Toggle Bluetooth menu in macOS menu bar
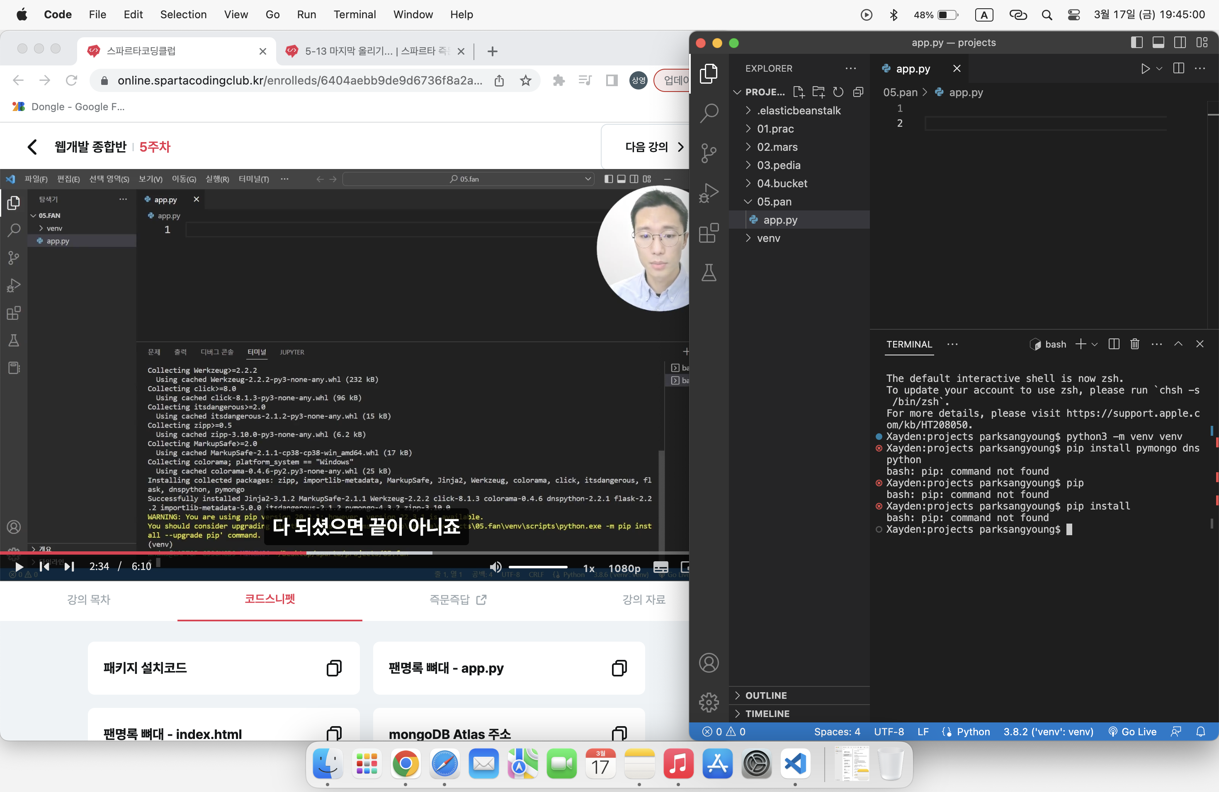 (x=893, y=15)
